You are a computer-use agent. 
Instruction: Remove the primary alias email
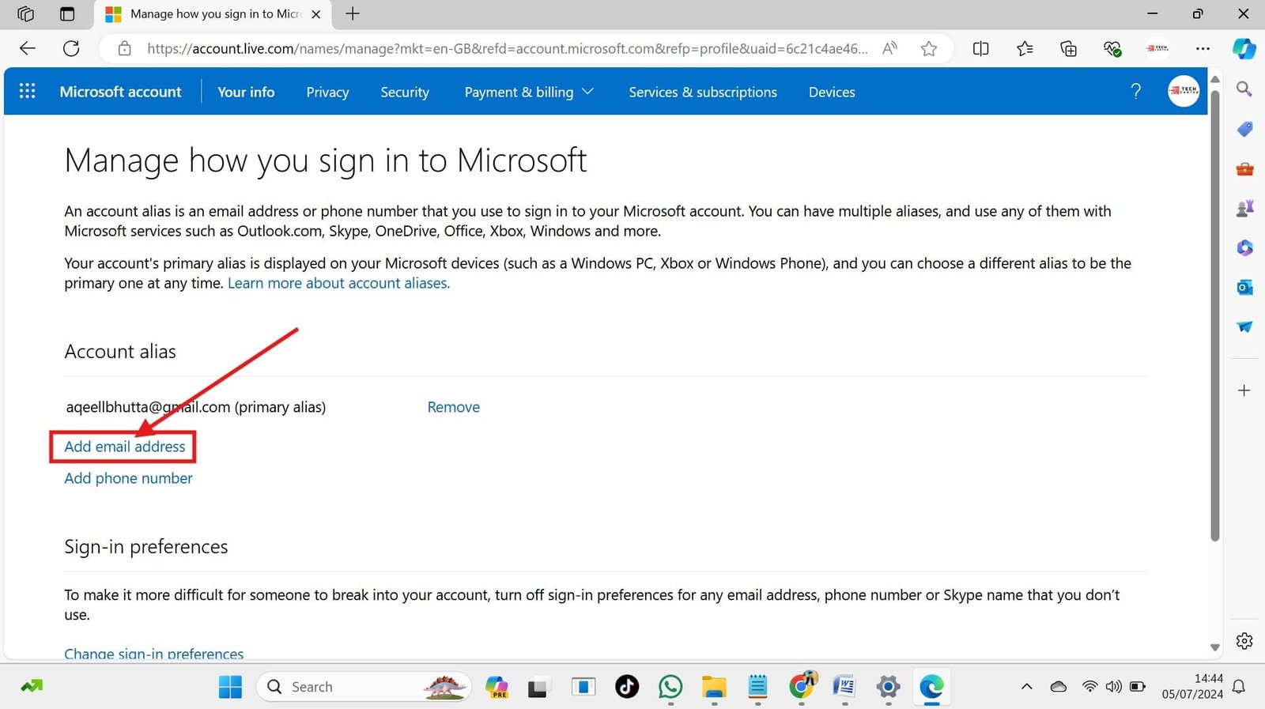pos(453,407)
